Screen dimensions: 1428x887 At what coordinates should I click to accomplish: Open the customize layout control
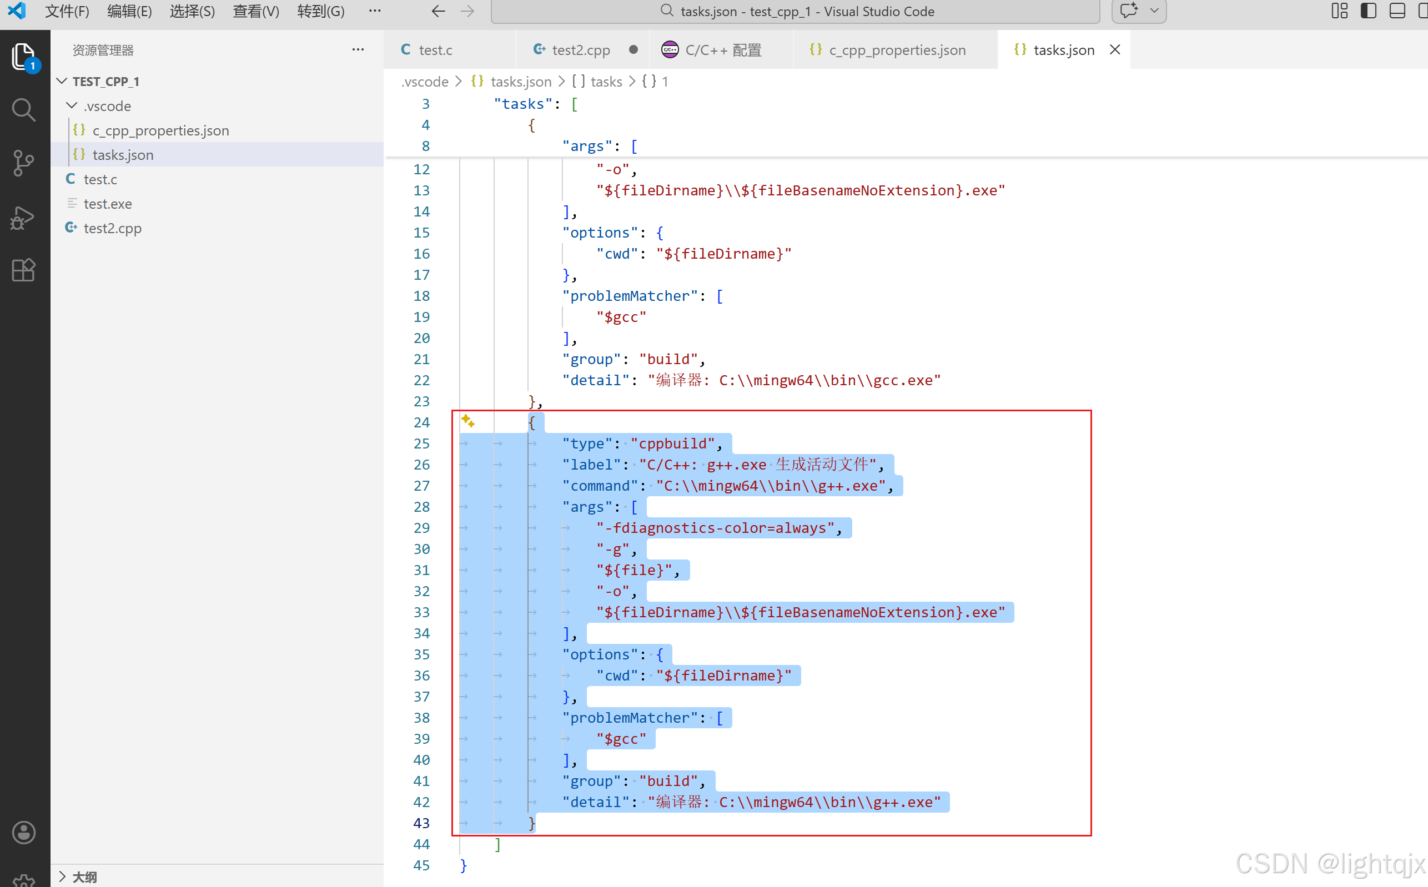coord(1339,11)
